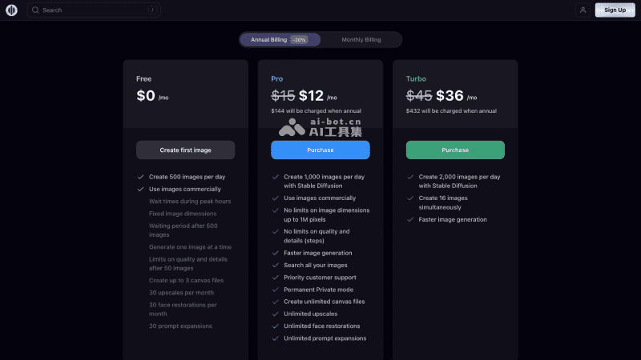Click the Free plan heading

click(x=143, y=78)
